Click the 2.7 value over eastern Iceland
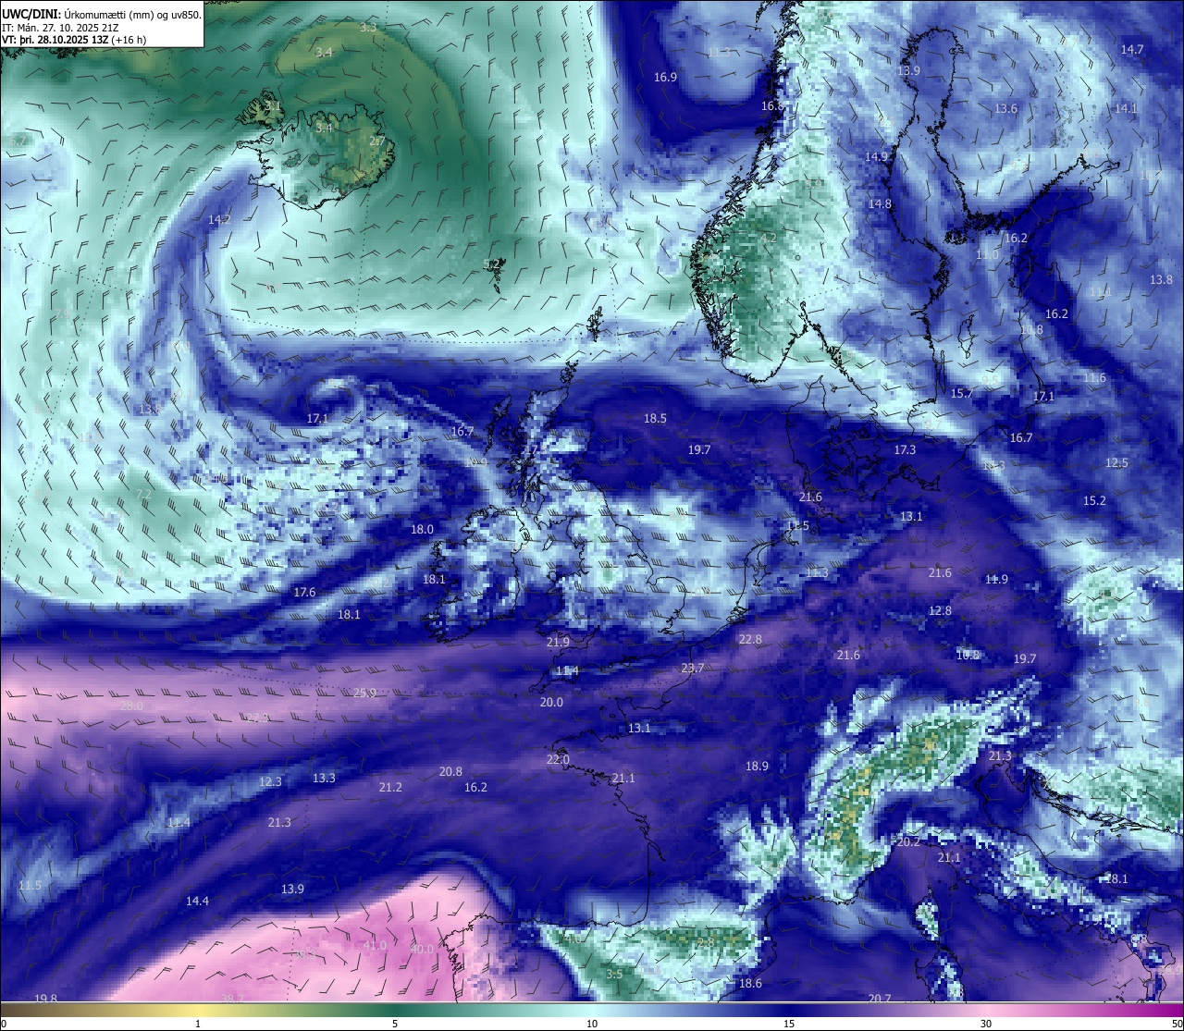This screenshot has height=1031, width=1184. 376,141
